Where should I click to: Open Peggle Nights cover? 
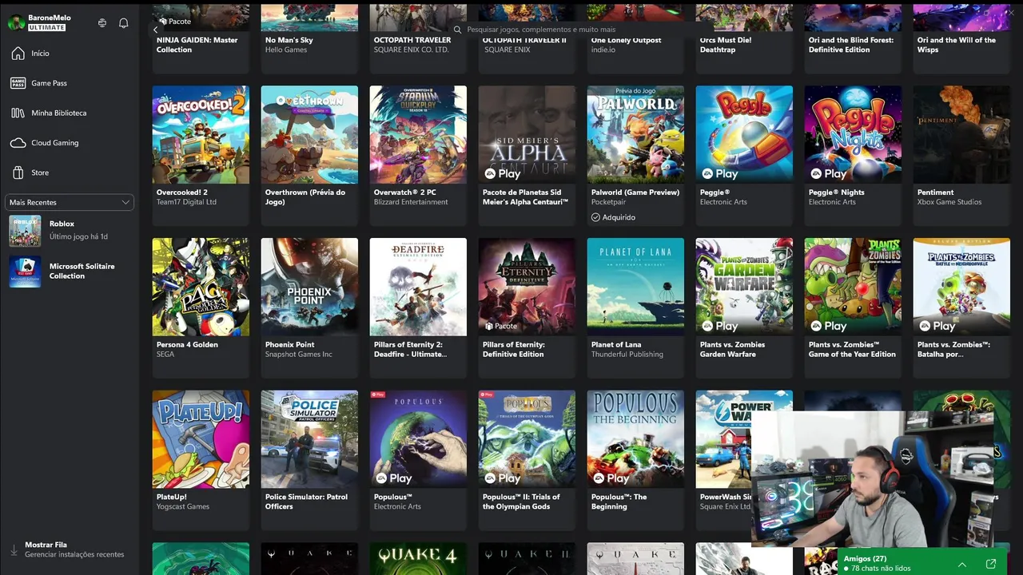pos(853,135)
